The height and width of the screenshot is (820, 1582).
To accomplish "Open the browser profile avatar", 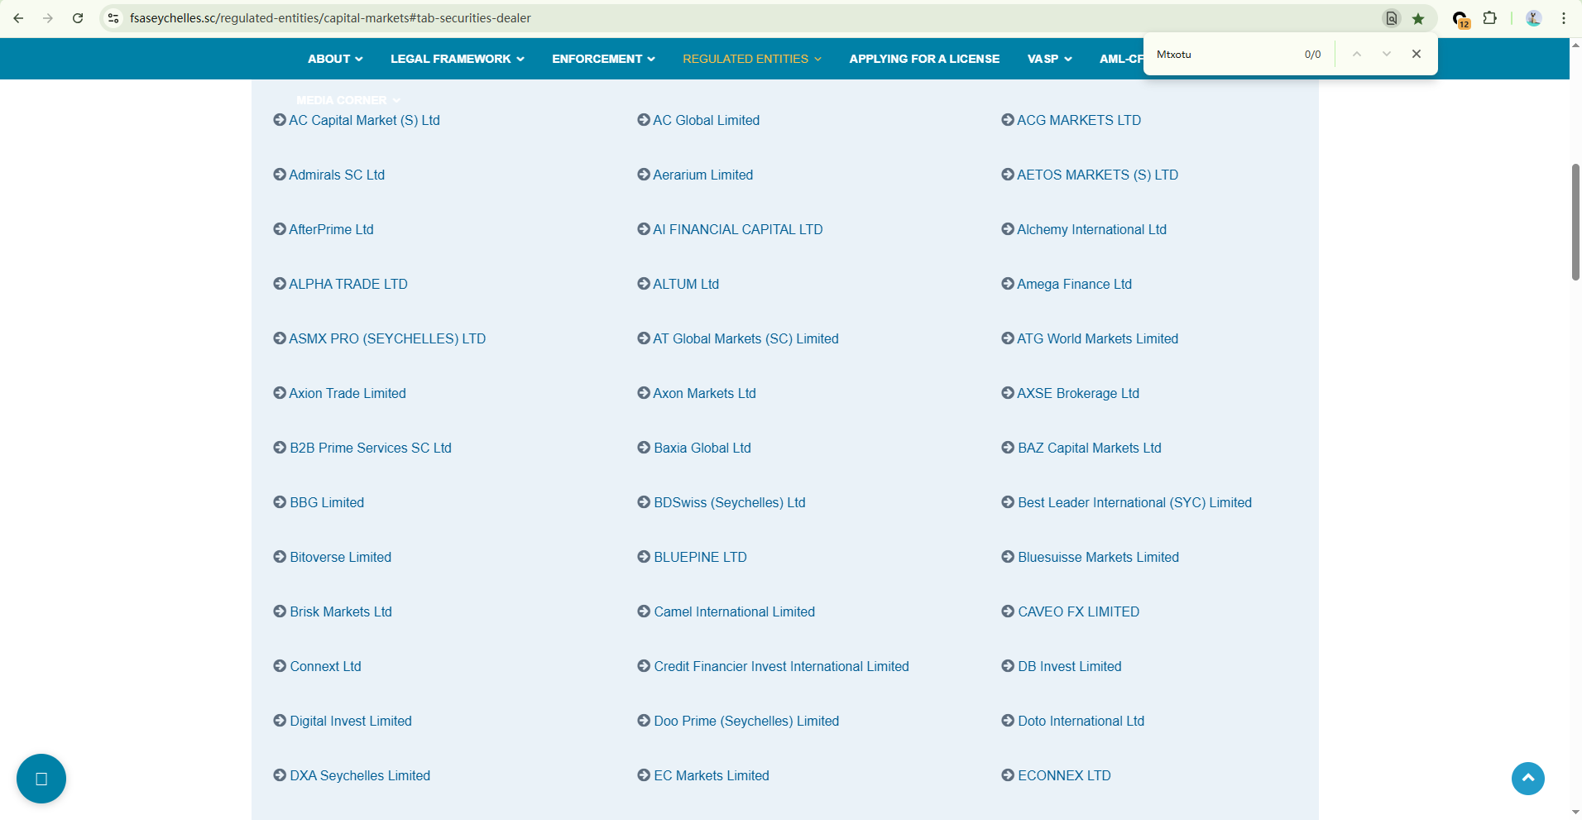I will point(1533,18).
